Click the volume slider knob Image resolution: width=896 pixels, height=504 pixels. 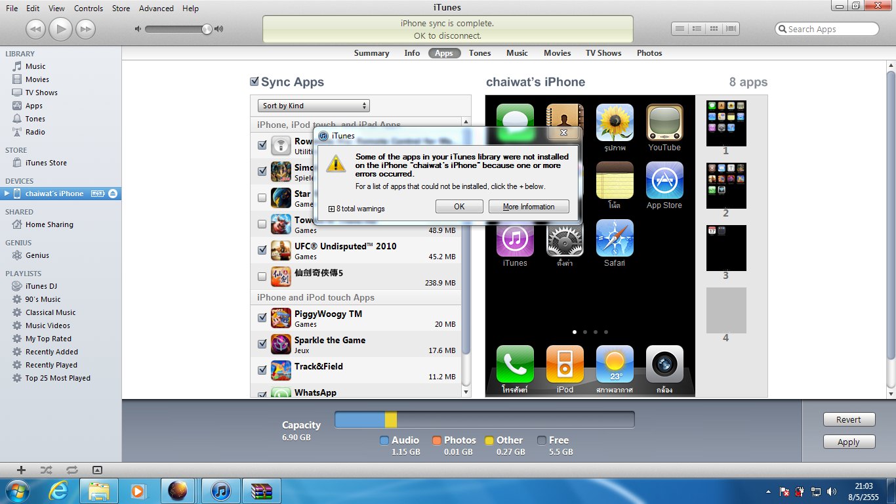click(x=207, y=29)
